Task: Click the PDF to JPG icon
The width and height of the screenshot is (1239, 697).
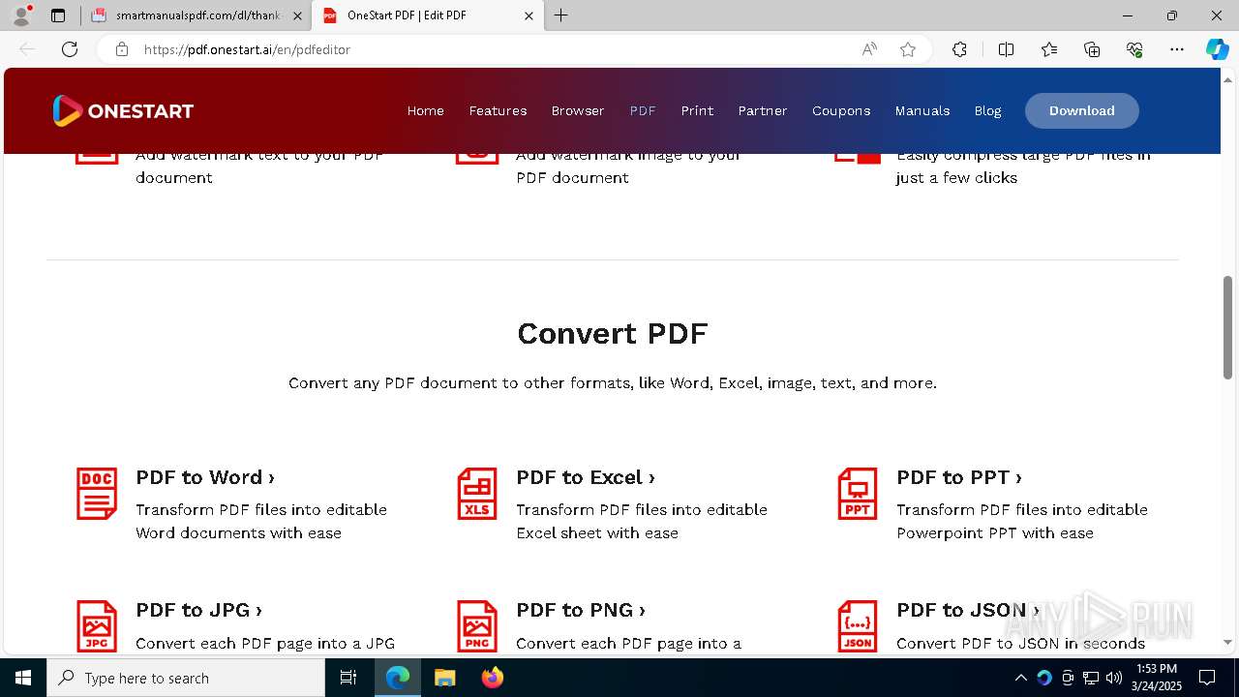Action: tap(97, 625)
